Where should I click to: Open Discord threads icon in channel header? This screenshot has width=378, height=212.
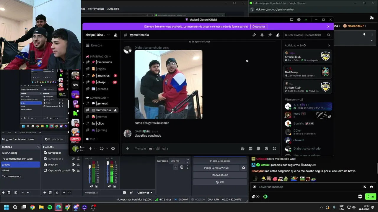click(254, 35)
